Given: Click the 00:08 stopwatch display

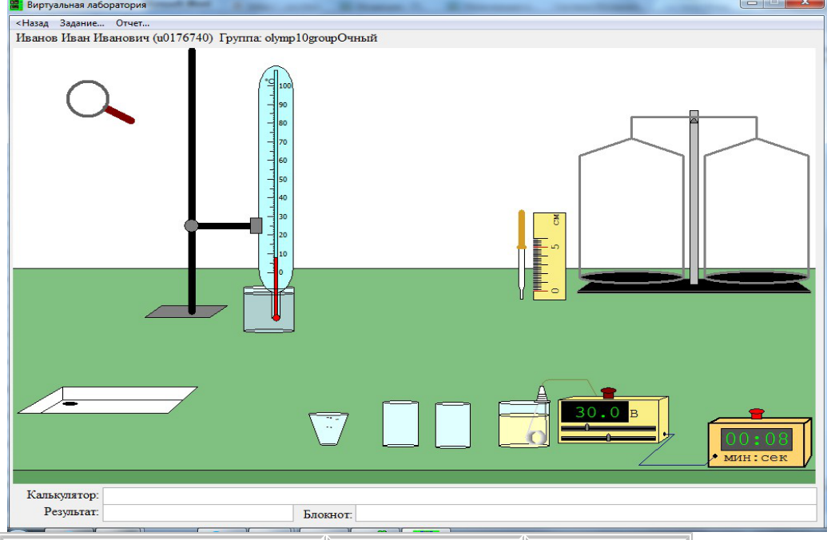Looking at the screenshot, I should 756,439.
